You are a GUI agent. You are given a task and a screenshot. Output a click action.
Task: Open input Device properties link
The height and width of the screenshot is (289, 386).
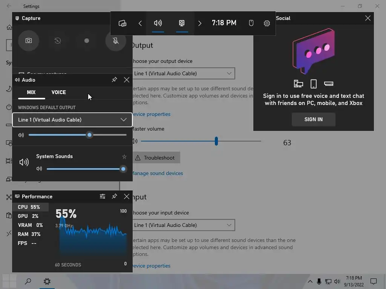152,266
